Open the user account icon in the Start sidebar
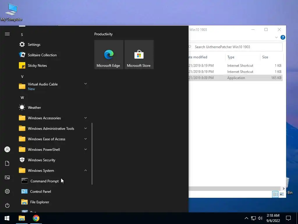Image resolution: width=298 pixels, height=224 pixels. [7, 149]
